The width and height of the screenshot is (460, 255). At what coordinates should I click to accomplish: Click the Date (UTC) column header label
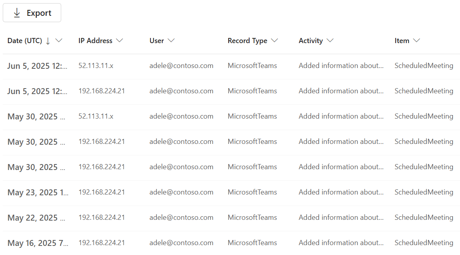click(x=25, y=40)
